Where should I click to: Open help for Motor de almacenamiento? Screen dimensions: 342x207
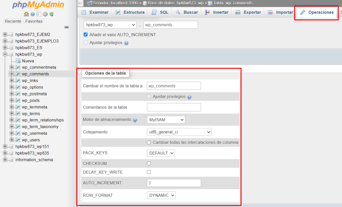tap(135, 120)
